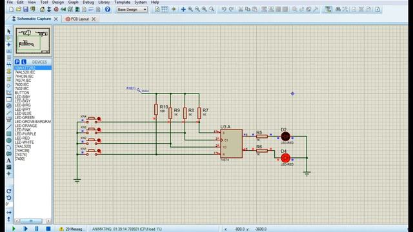Click the overview schematic thumbnail
Image resolution: width=413 pixels, height=232 pixels.
point(33,41)
